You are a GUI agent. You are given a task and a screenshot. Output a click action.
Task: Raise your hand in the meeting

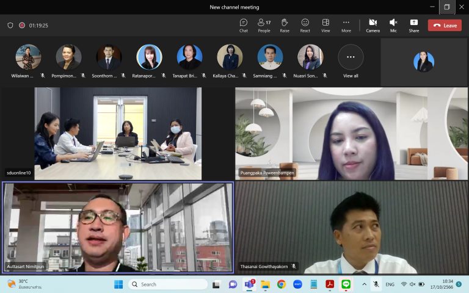pos(285,25)
